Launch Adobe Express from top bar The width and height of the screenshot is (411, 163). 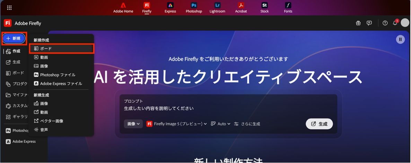coord(170,8)
